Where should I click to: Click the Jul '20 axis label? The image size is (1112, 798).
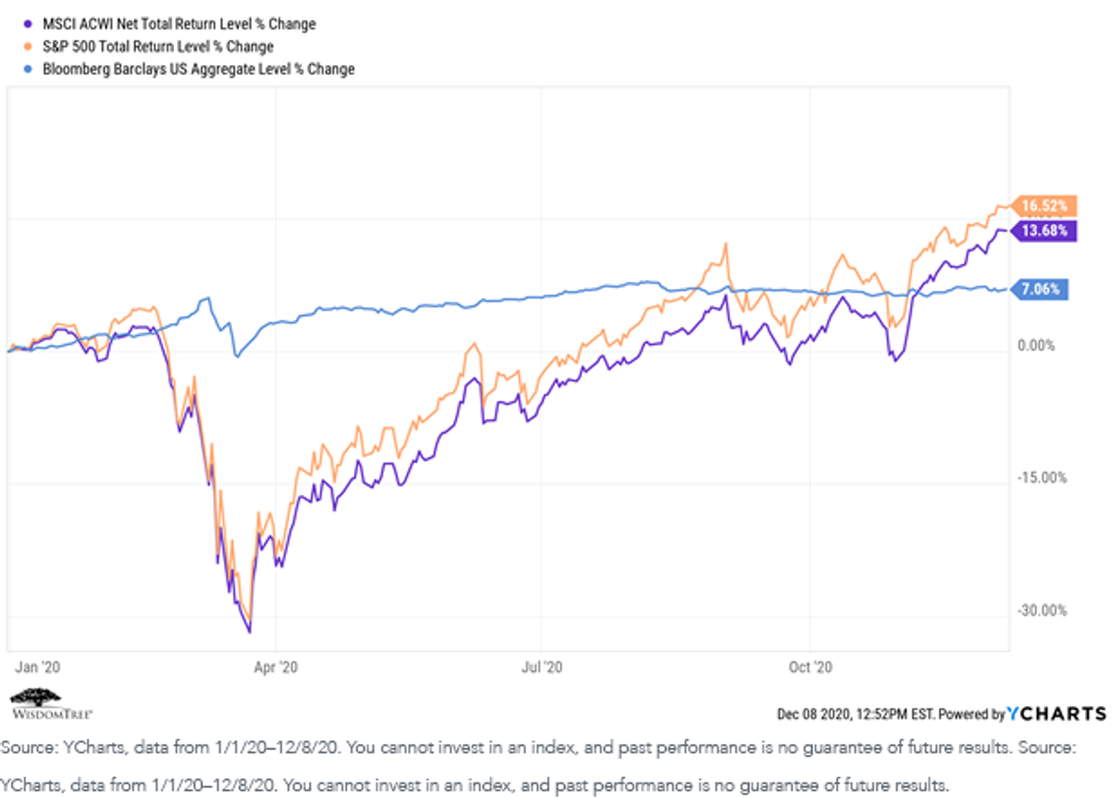pyautogui.click(x=542, y=666)
